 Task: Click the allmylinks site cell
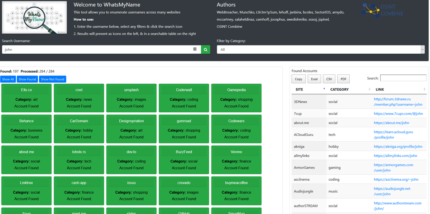[x=309, y=156]
